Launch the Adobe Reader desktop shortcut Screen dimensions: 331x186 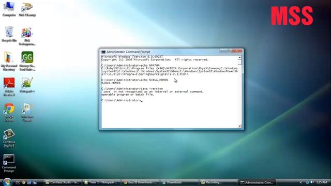point(9,87)
